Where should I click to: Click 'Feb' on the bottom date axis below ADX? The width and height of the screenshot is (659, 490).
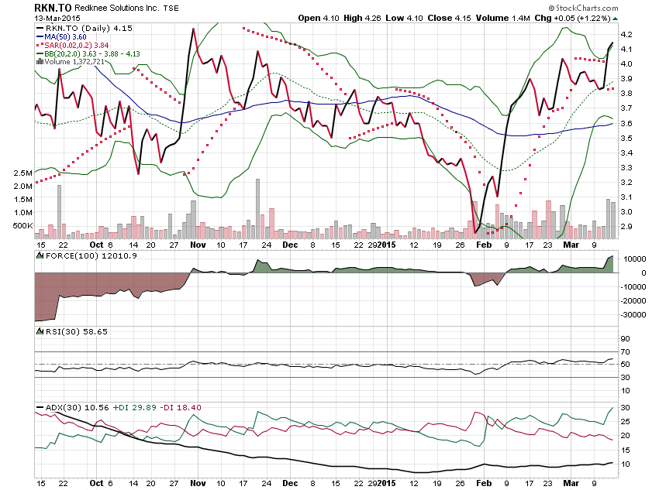(x=484, y=483)
